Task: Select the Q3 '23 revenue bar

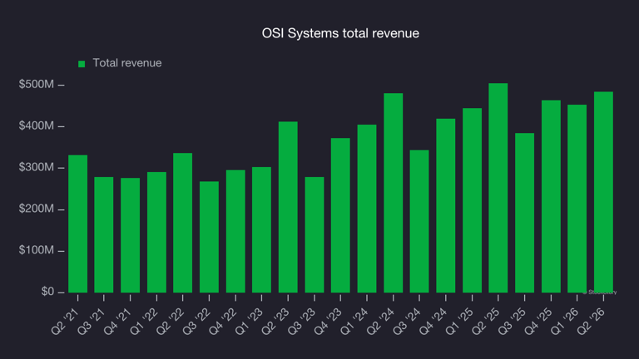Action: coord(315,235)
